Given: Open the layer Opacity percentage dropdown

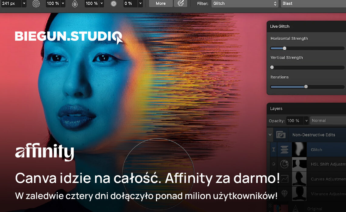Looking at the screenshot, I should (x=306, y=120).
